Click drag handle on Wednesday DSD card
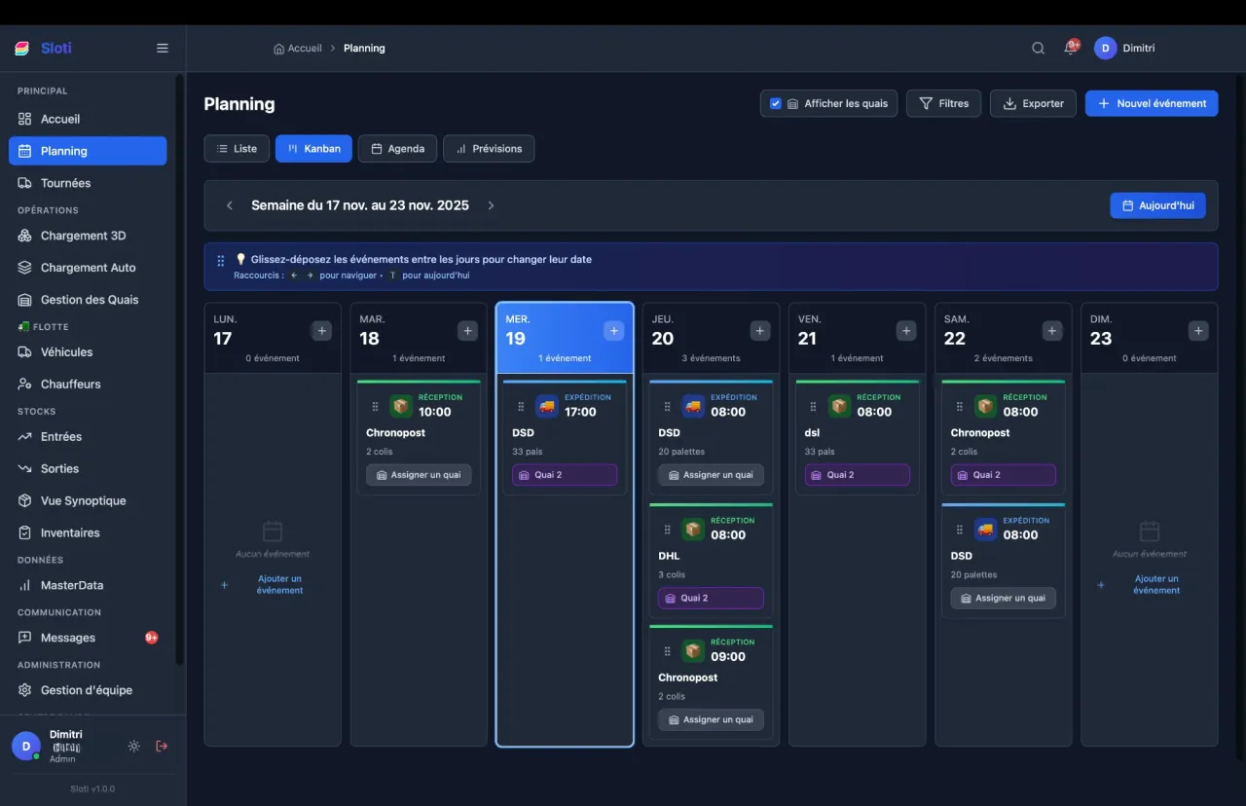 521,407
